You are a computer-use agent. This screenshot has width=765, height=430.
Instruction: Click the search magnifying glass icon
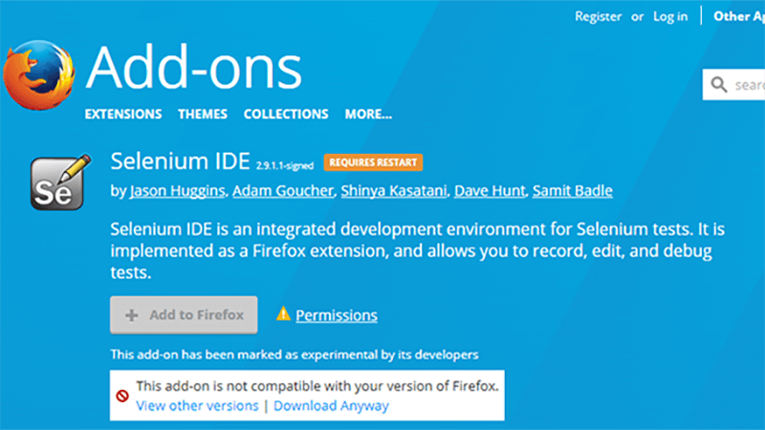(719, 85)
